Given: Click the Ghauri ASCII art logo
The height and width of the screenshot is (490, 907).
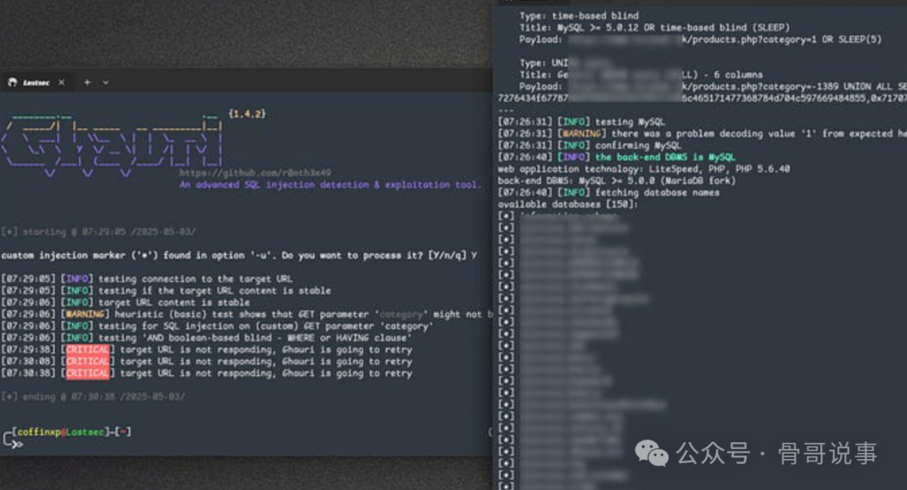Looking at the screenshot, I should click(113, 144).
